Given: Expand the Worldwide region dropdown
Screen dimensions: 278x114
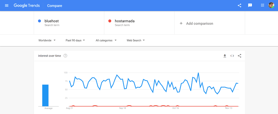Looking at the screenshot, I should (x=47, y=41).
